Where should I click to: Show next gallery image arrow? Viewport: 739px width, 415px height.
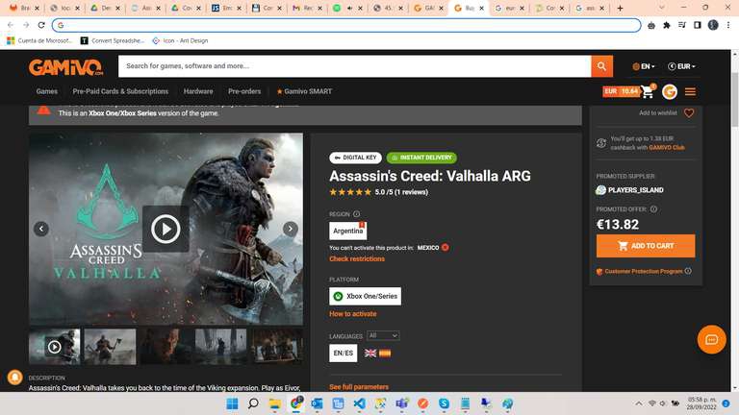coord(291,229)
